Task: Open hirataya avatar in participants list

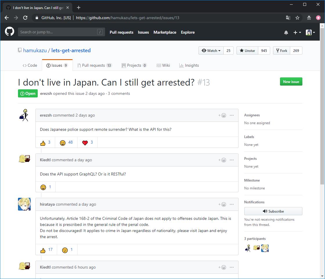Action: tap(265, 248)
